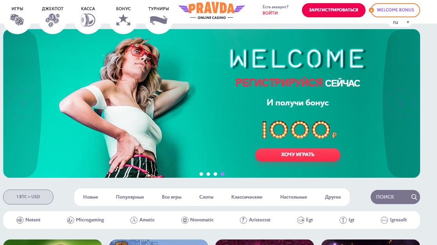
Task: Click the ВОЙТИ login link
Action: (270, 13)
